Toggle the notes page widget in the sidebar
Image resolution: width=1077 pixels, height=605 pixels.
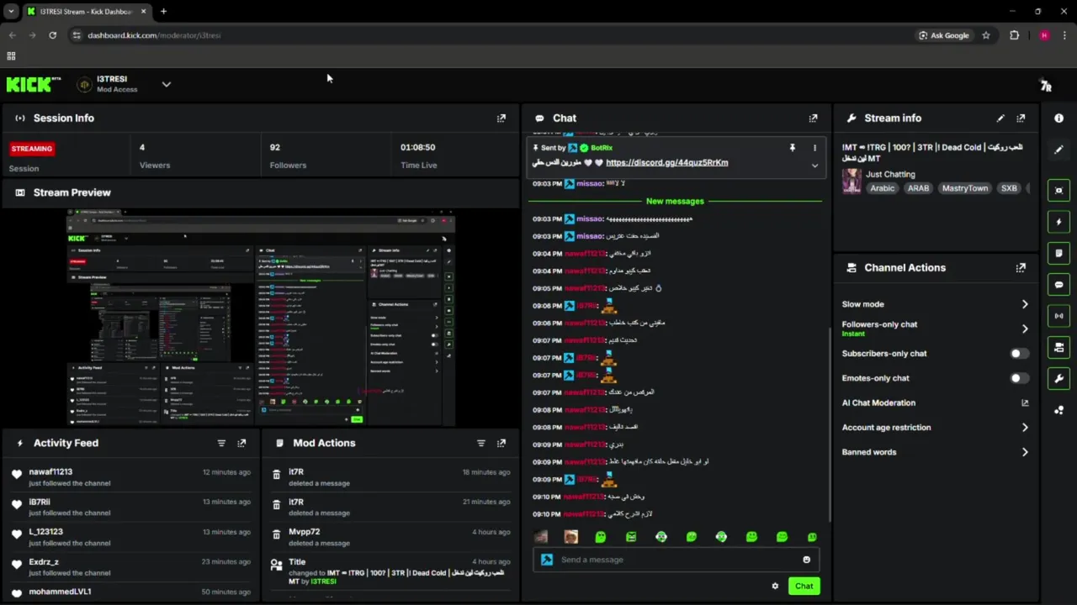[1058, 253]
